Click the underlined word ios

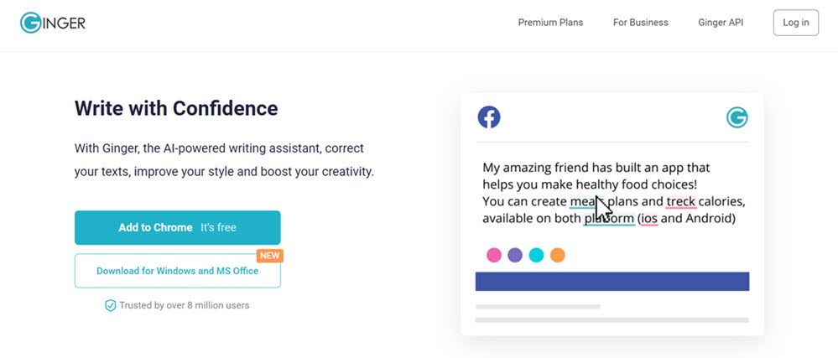click(648, 219)
